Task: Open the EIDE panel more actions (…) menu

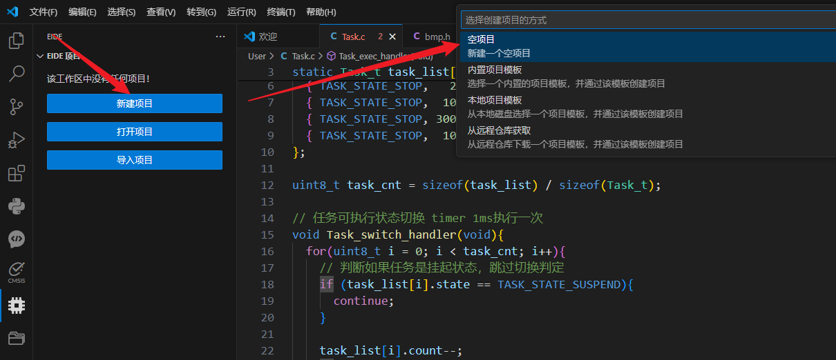Action: point(220,37)
